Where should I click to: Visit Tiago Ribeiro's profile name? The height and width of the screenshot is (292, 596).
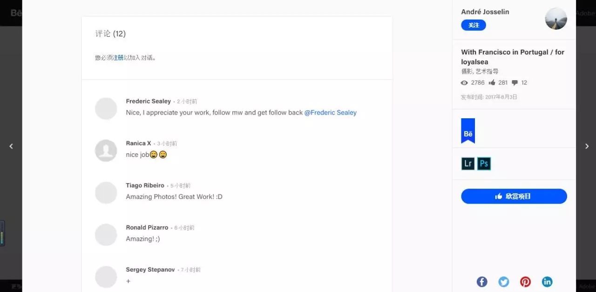pyautogui.click(x=145, y=185)
